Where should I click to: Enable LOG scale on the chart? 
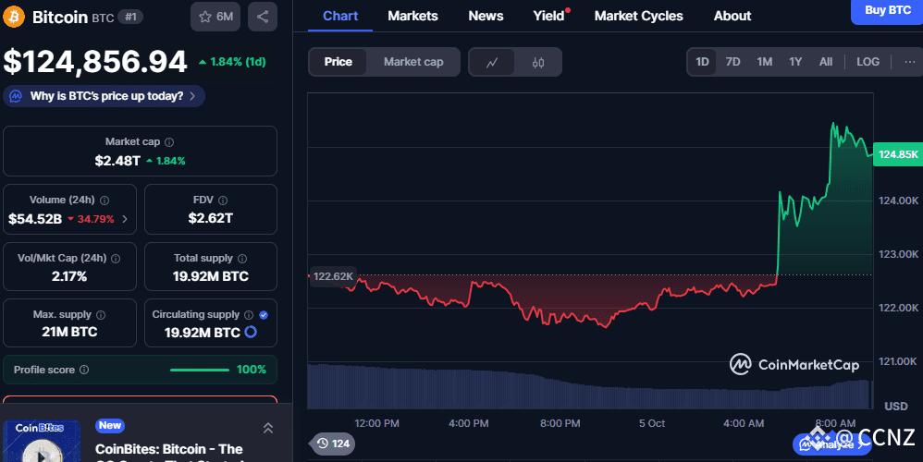(x=868, y=62)
